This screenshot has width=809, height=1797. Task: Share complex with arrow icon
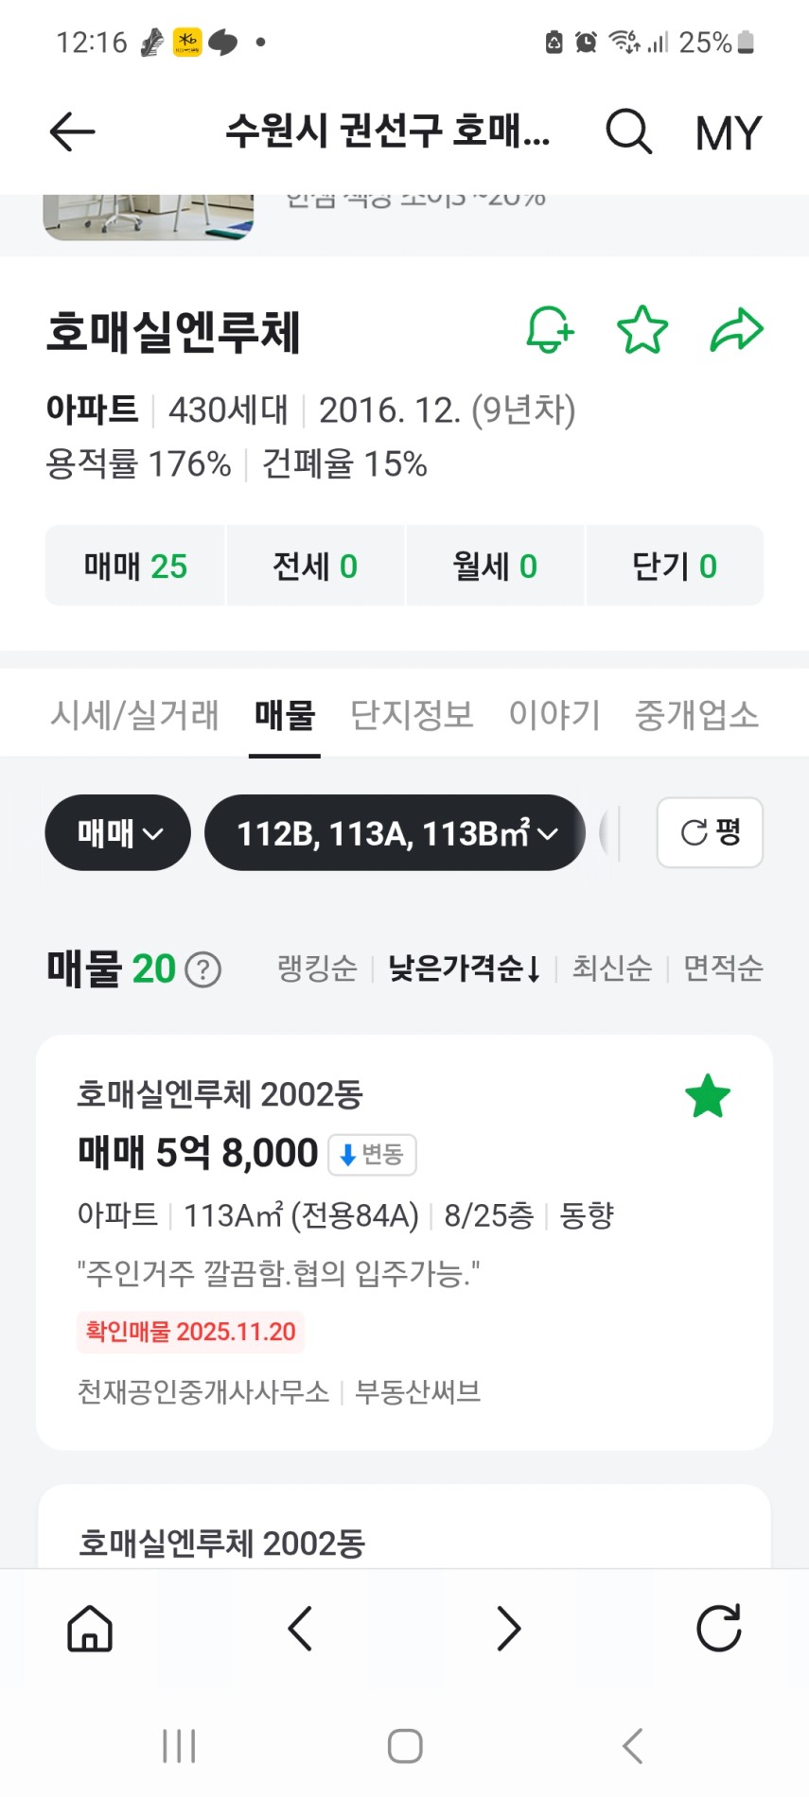coord(736,330)
